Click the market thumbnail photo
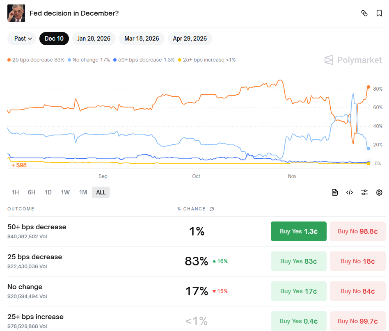 pos(16,13)
